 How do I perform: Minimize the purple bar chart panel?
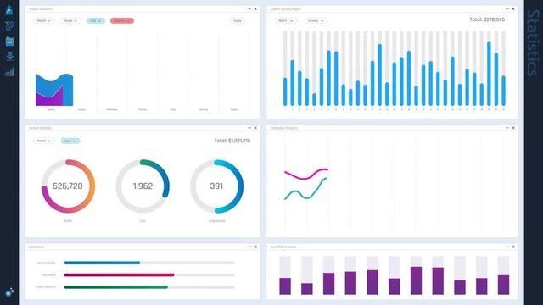[x=507, y=247]
